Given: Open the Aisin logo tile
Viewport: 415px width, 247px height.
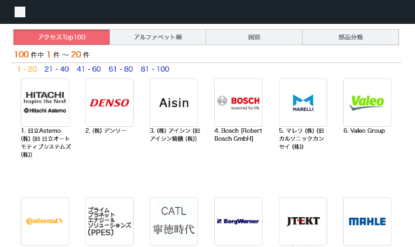Looking at the screenshot, I should (x=174, y=102).
